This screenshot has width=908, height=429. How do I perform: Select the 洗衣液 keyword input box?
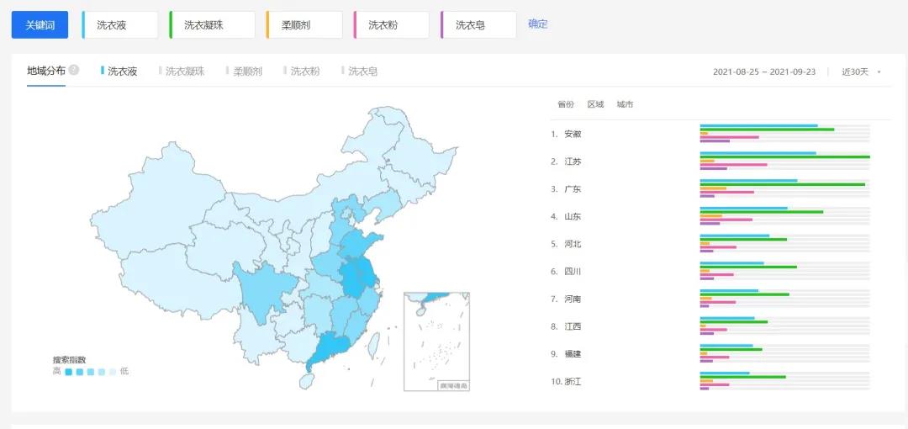(121, 25)
